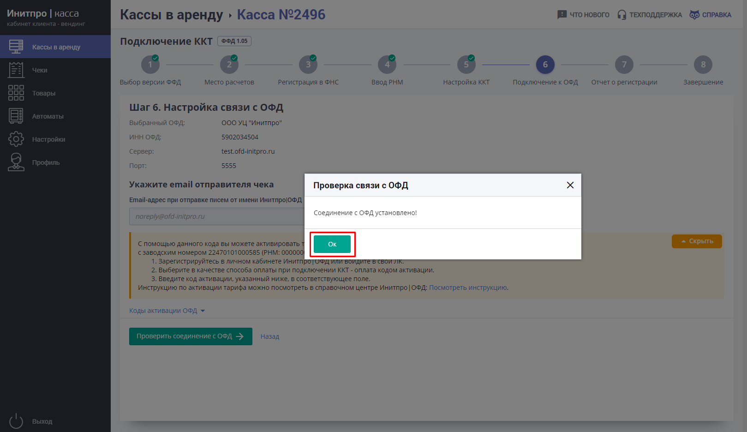Close the Проверка связи с ОФД dialog

(570, 185)
